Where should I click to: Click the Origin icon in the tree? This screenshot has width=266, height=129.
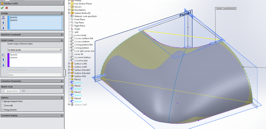(x=72, y=29)
